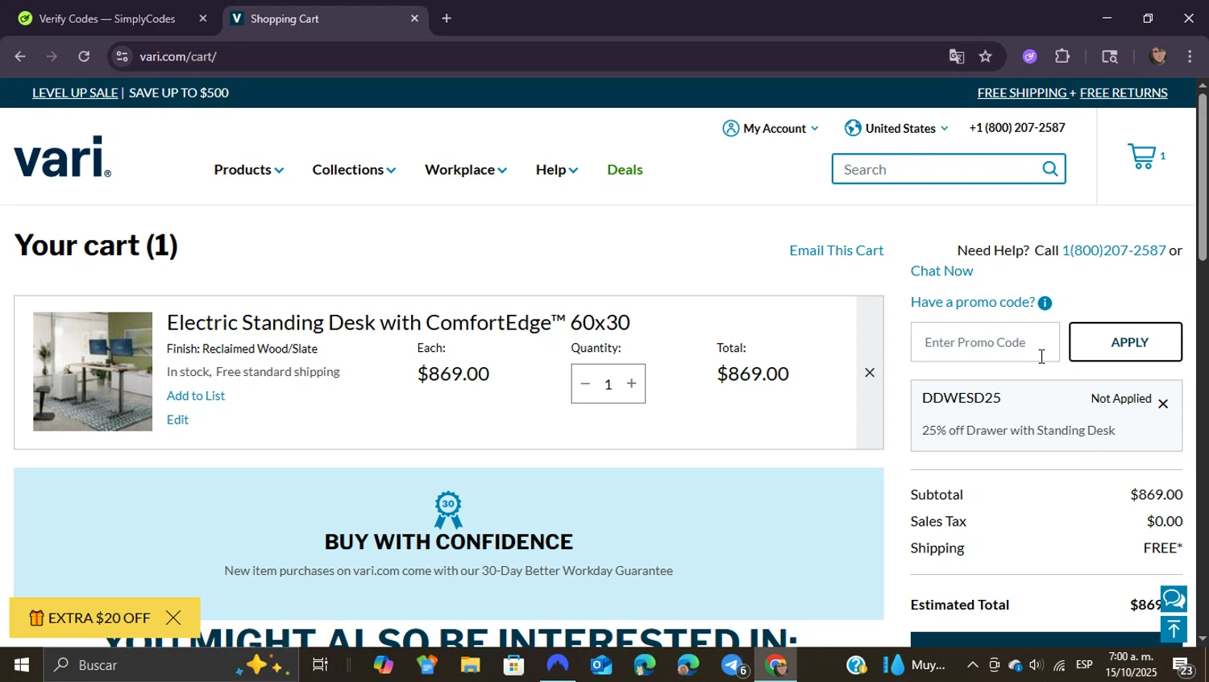The height and width of the screenshot is (682, 1209).
Task: Open the Chrome profile avatar
Action: point(1158,56)
